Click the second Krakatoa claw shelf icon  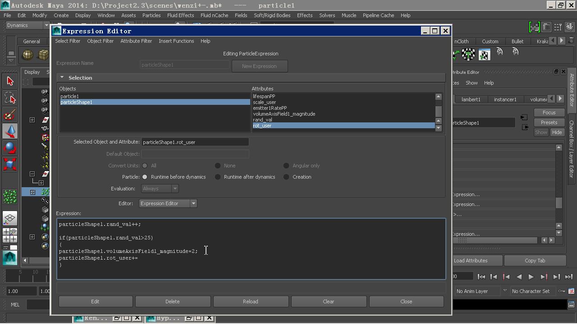pyautogui.click(x=516, y=52)
